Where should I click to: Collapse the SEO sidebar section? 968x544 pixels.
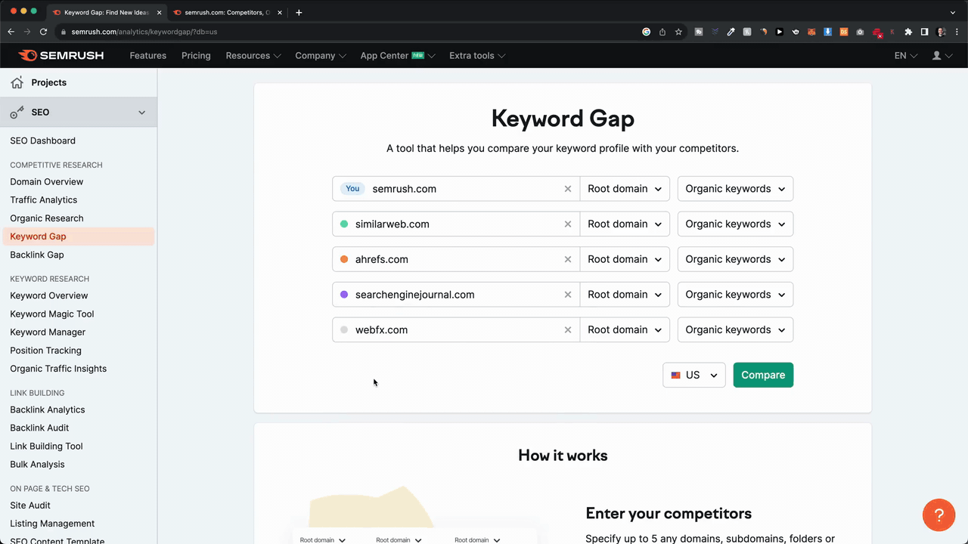[x=141, y=113]
